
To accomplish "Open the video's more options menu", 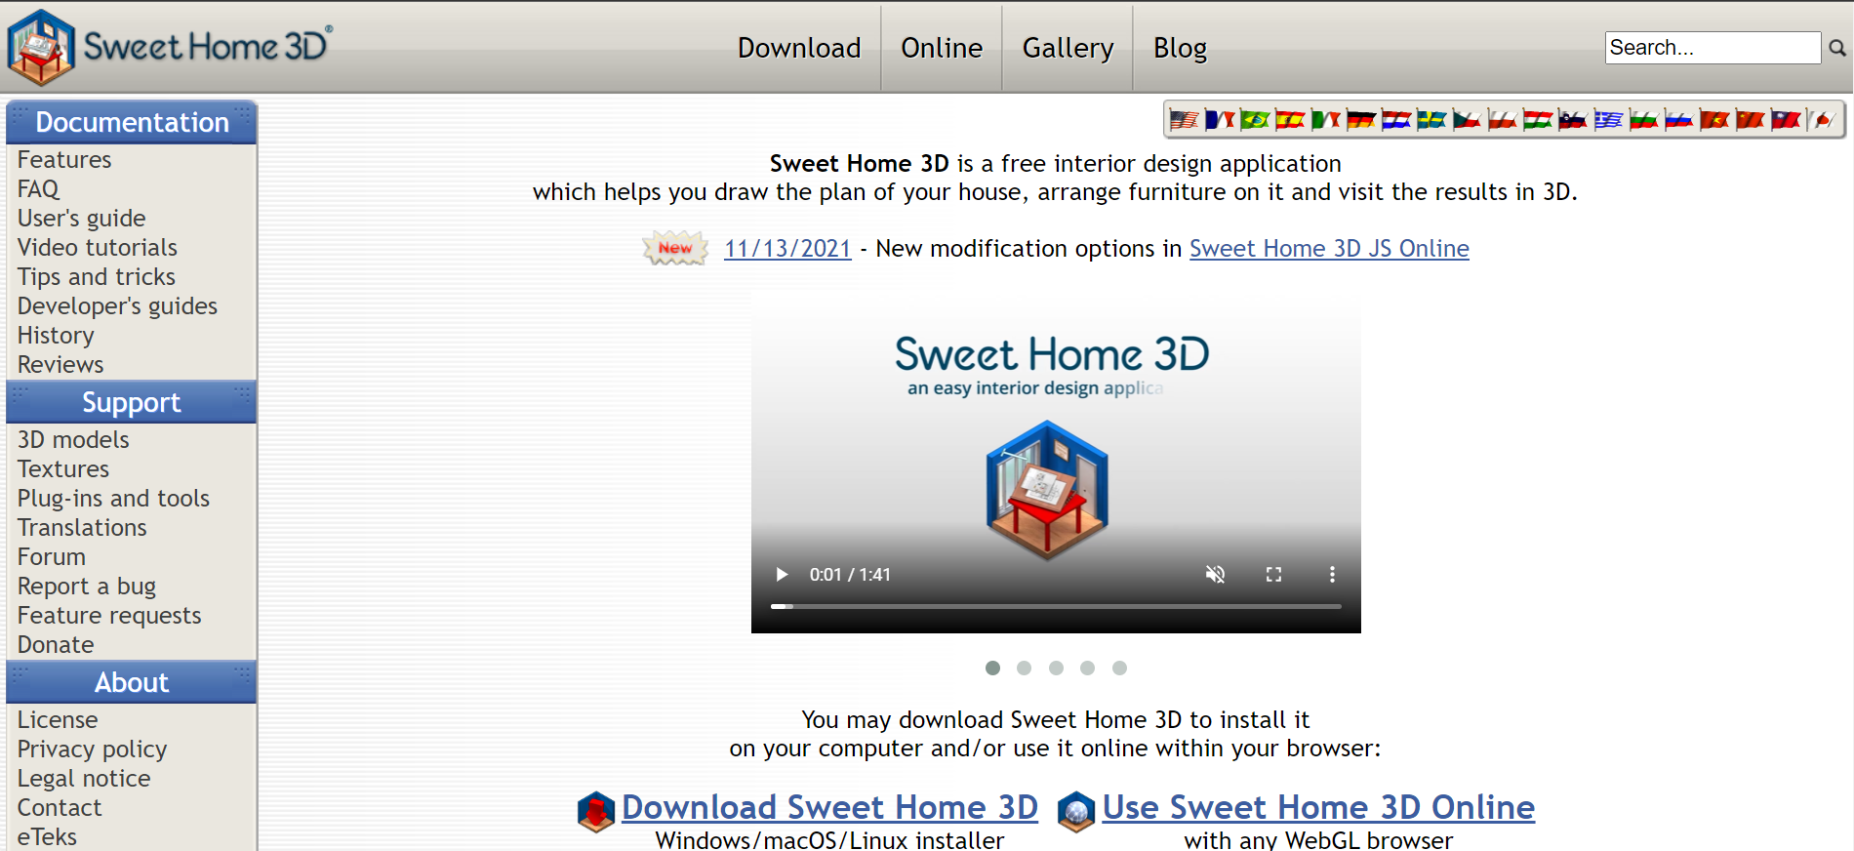I will coord(1332,574).
